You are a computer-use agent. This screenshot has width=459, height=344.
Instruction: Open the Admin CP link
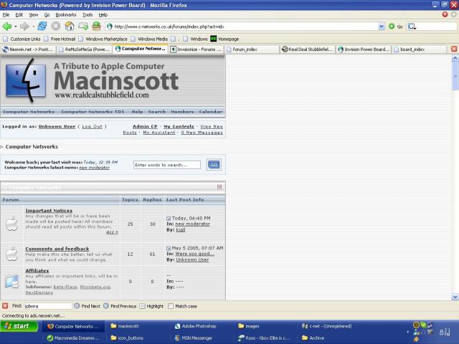pyautogui.click(x=145, y=126)
